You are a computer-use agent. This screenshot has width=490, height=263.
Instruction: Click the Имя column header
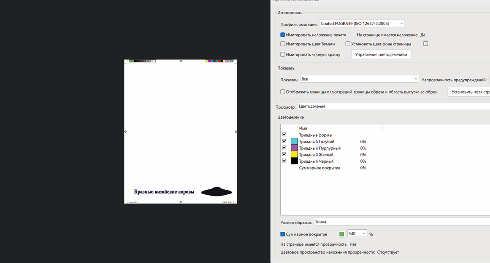tap(328, 128)
